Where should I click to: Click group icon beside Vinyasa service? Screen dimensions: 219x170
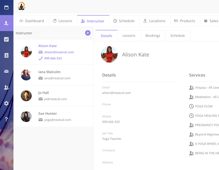point(191,87)
